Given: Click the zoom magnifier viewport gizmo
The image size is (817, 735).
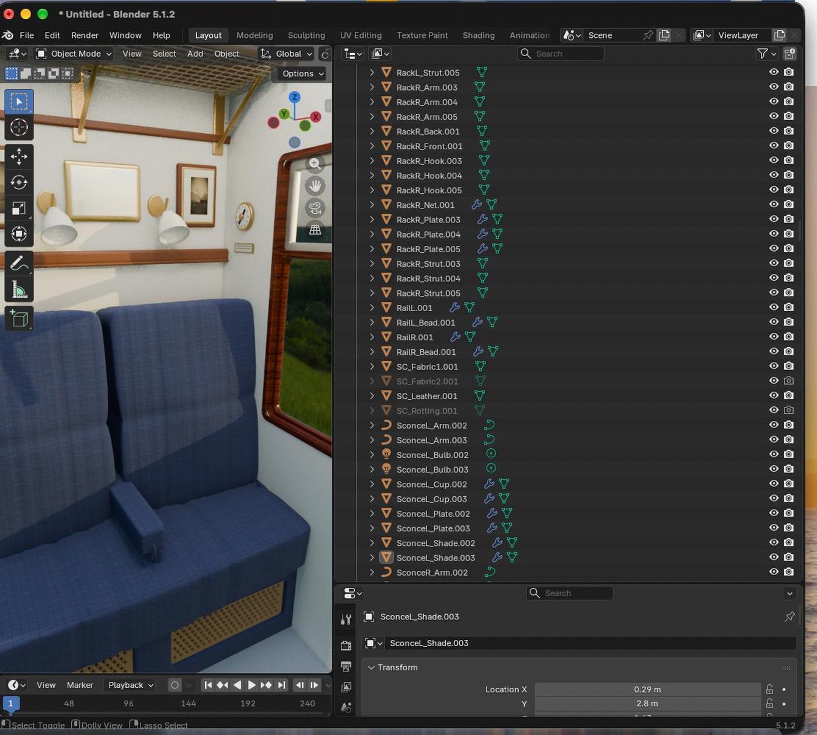Looking at the screenshot, I should 315,163.
